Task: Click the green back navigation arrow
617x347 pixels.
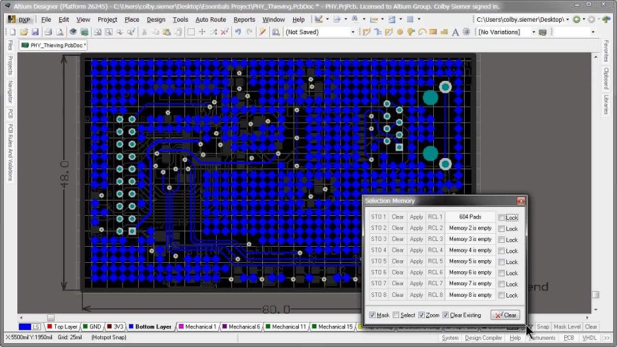Action: (x=577, y=19)
